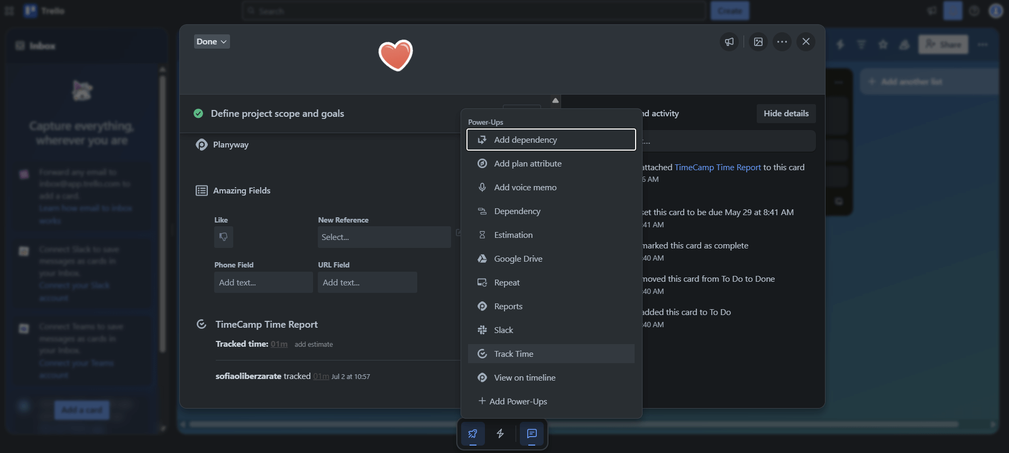Screen dimensions: 1009x453
Task: Click the scroll-up arrow beside card title
Action: (x=555, y=100)
